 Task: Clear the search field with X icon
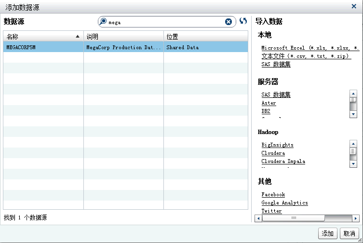(229, 22)
